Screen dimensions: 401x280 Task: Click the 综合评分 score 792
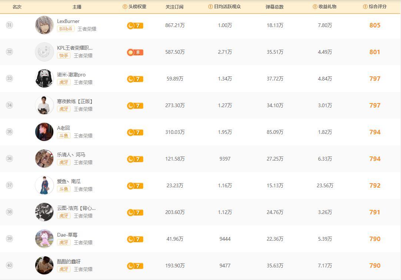click(375, 185)
